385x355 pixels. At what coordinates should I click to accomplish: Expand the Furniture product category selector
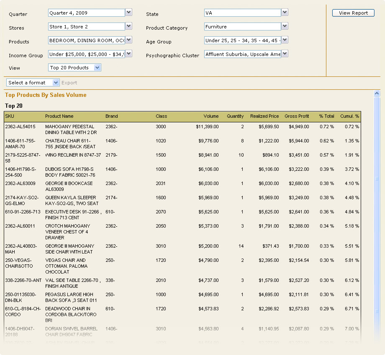pos(285,27)
